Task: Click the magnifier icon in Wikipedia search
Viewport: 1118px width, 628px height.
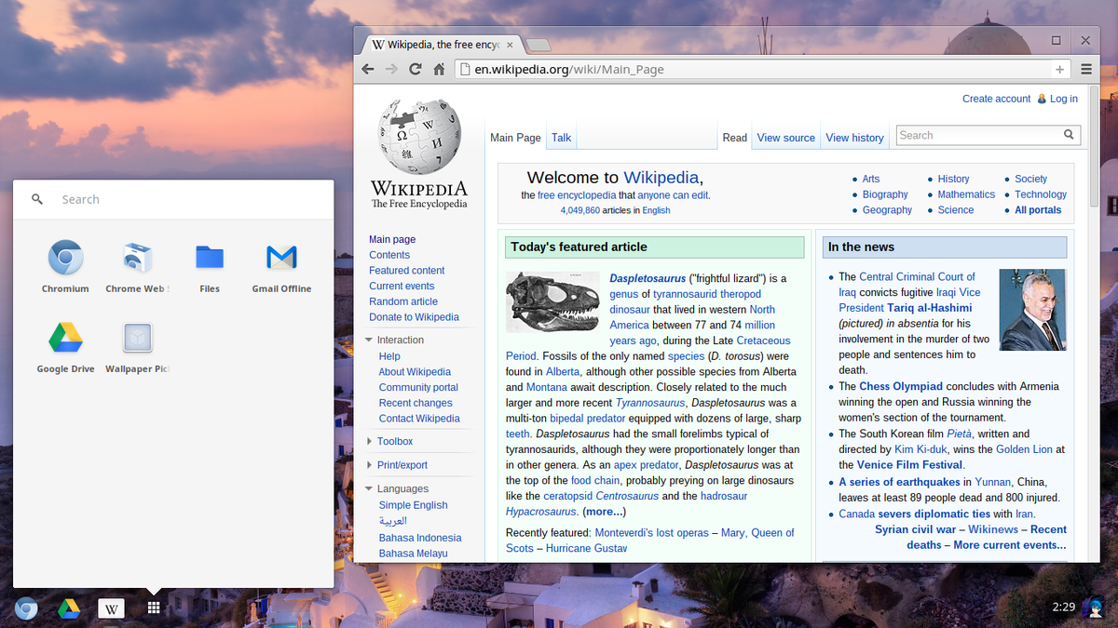Action: pyautogui.click(x=1069, y=135)
